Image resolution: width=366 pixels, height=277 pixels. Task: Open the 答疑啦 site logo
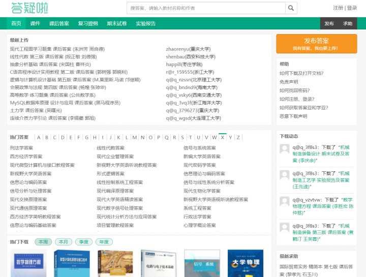point(29,8)
